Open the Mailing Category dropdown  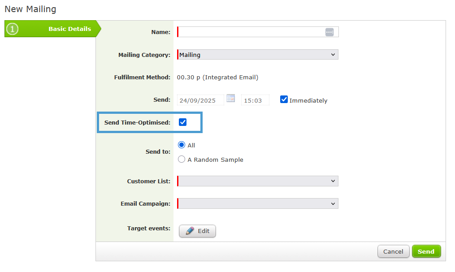coord(258,55)
